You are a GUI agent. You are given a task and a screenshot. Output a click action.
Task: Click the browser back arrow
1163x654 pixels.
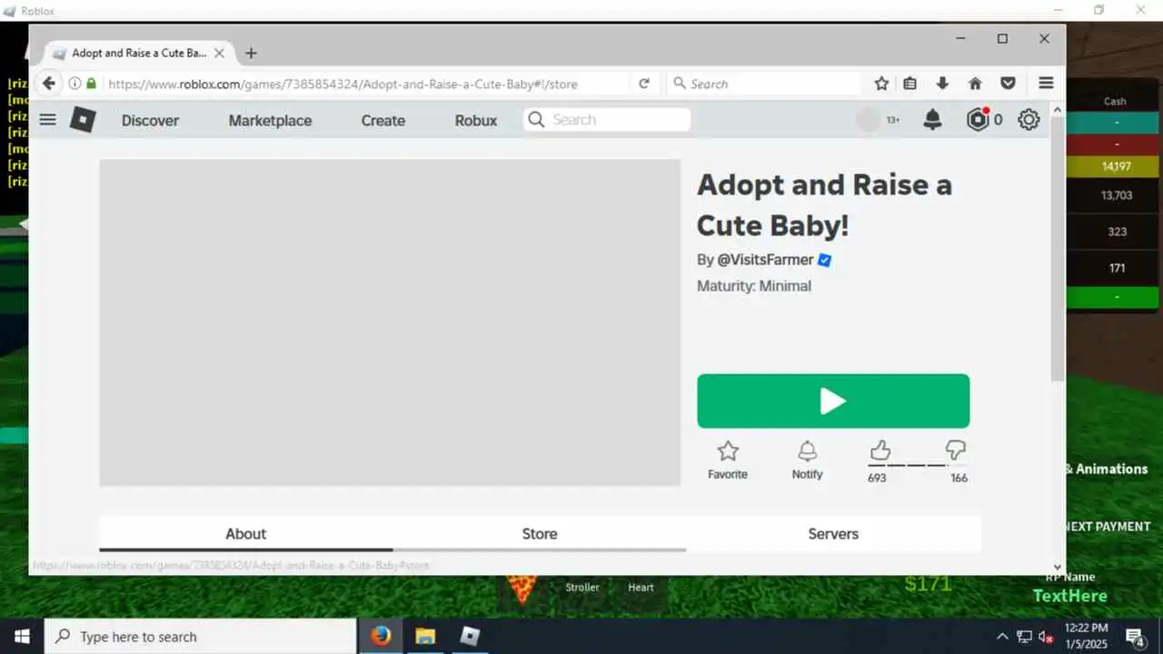pyautogui.click(x=49, y=84)
